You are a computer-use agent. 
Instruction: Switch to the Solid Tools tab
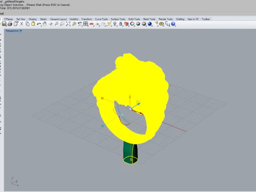pyautogui.click(x=134, y=19)
